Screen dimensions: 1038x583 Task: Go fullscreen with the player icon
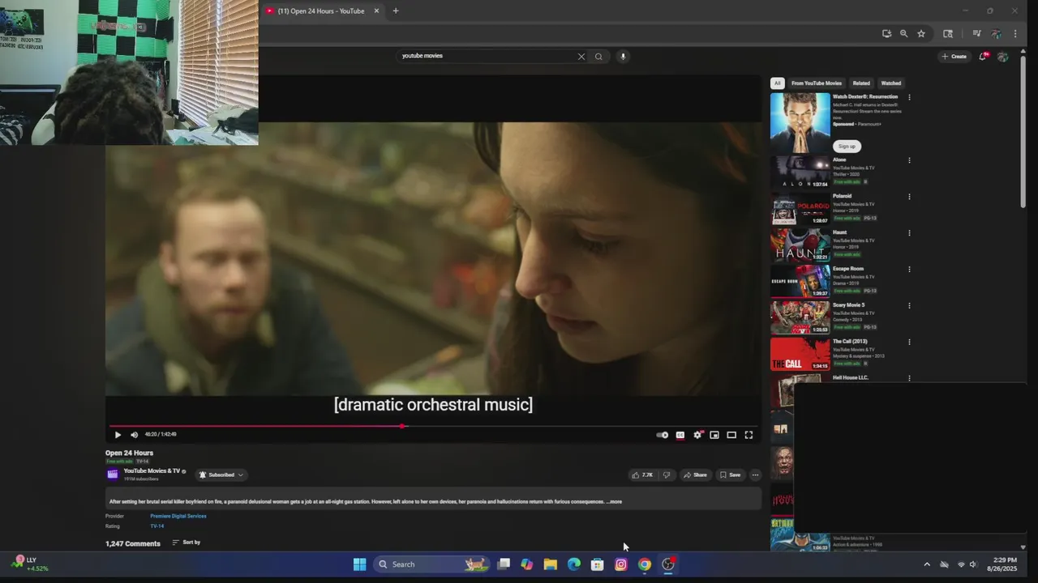[748, 435]
